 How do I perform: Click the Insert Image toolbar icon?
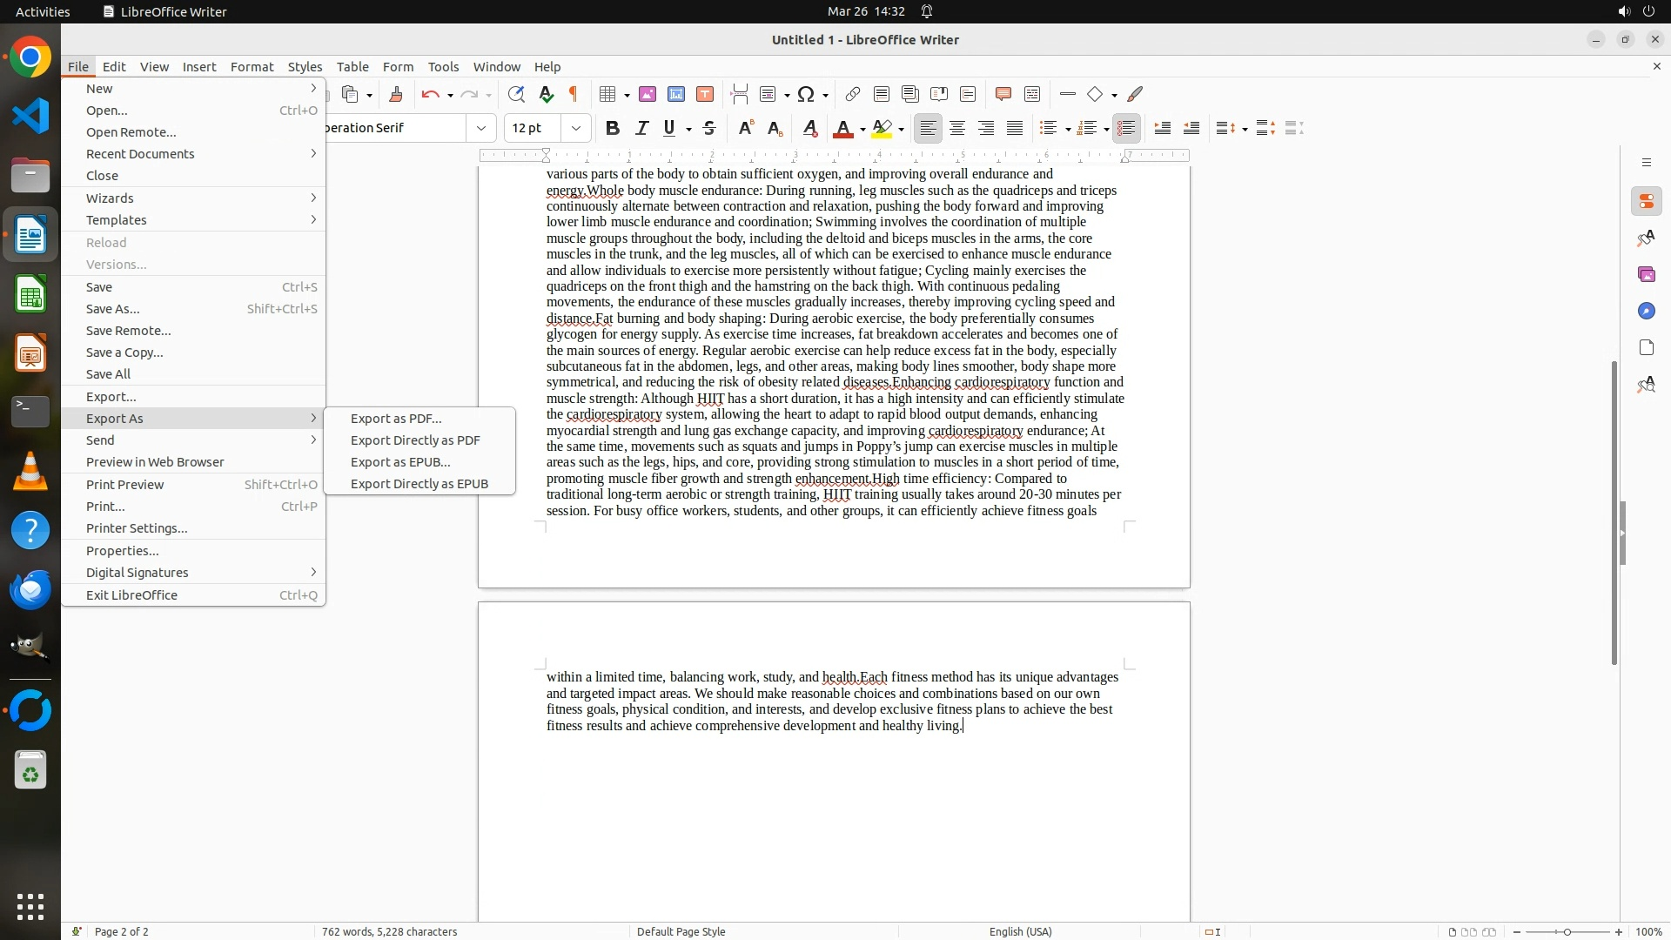pyautogui.click(x=648, y=94)
